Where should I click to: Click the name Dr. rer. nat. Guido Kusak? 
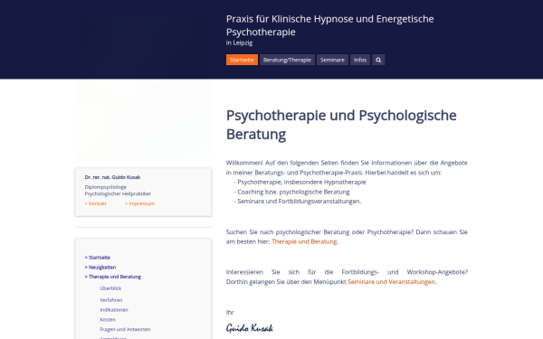(112, 177)
